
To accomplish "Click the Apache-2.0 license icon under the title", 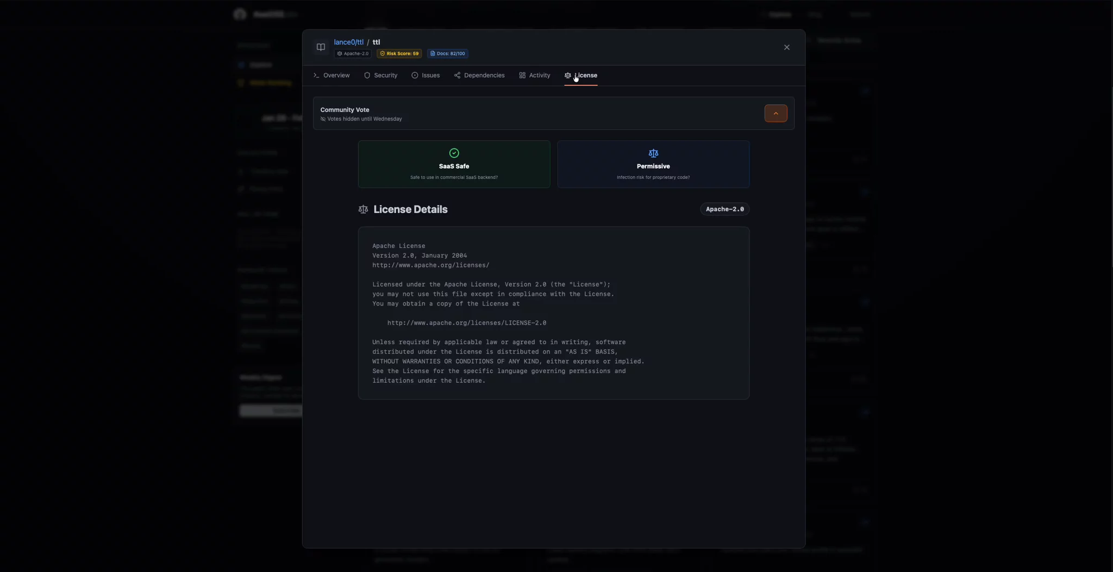I will pyautogui.click(x=340, y=53).
